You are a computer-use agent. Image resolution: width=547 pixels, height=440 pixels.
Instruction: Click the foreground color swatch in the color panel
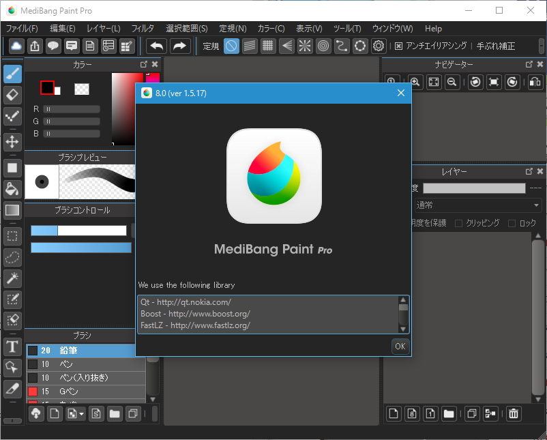pos(46,87)
